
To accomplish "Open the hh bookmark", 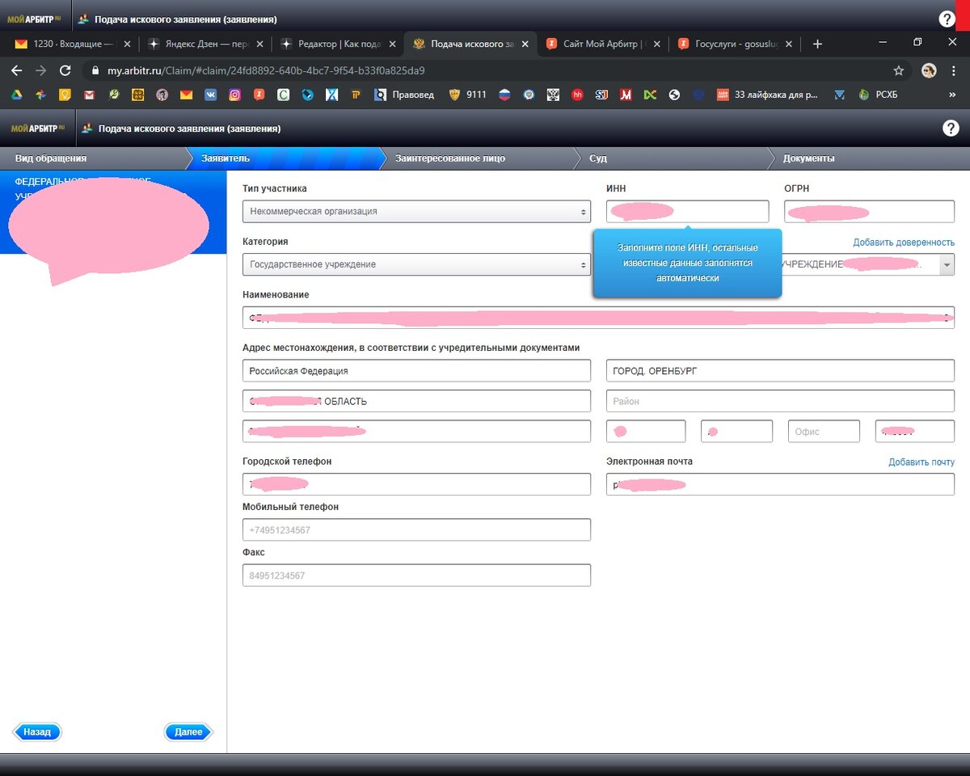I will (x=577, y=95).
